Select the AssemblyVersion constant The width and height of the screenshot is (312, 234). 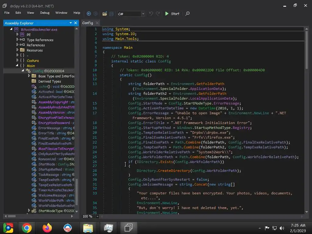point(56,112)
